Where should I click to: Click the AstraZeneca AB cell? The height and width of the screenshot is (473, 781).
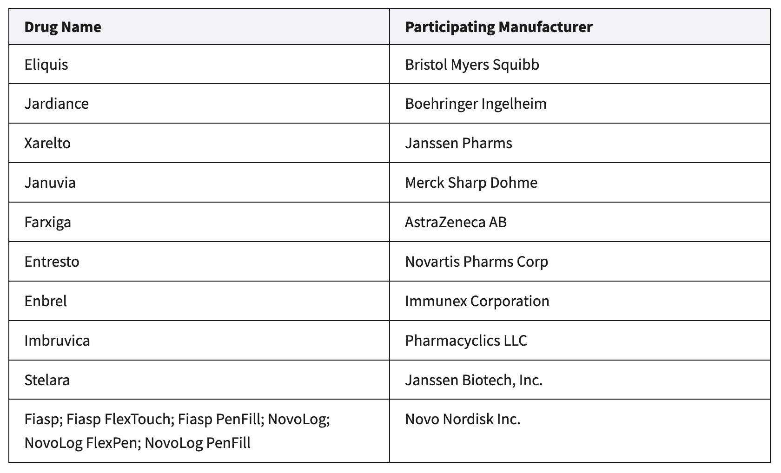456,222
